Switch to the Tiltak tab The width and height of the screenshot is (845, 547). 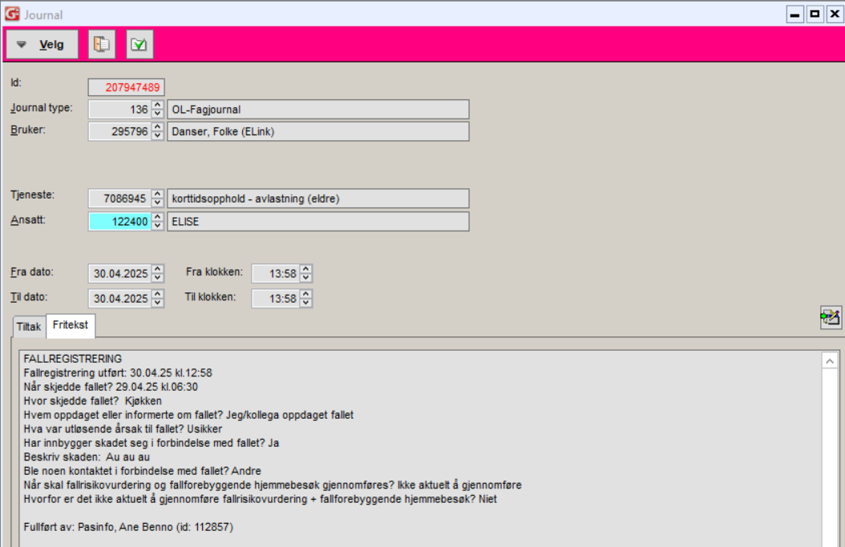pos(29,327)
